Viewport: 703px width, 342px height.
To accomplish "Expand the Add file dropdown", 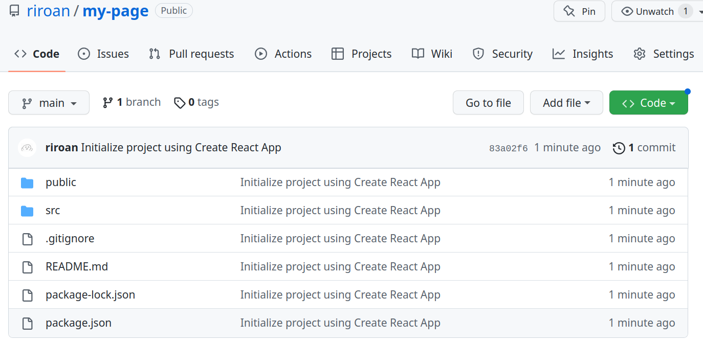I will tap(566, 103).
